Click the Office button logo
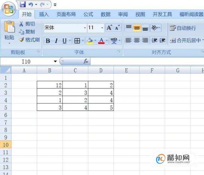This screenshot has height=175, width=204. click(9, 10)
